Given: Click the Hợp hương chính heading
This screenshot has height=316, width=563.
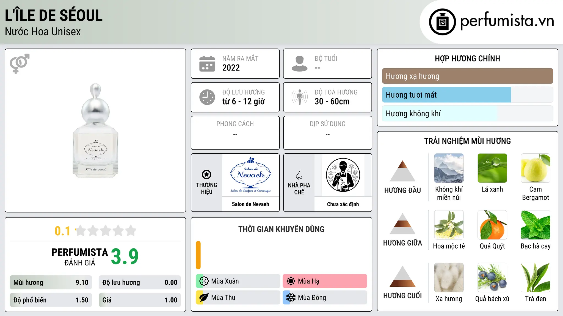Looking at the screenshot, I should 467,59.
